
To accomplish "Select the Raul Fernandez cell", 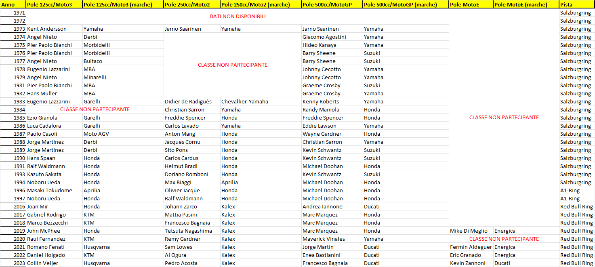I will click(x=54, y=239).
